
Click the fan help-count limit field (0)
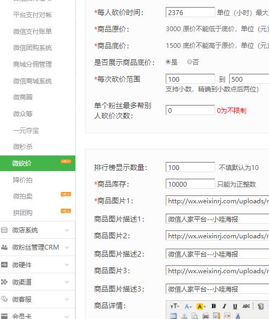[190, 110]
